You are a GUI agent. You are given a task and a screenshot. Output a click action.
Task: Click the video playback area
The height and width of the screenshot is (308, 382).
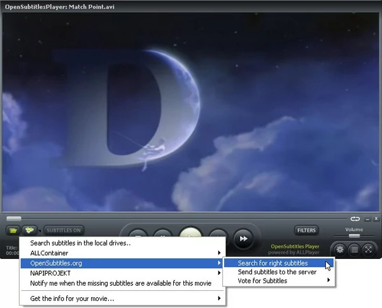191,112
